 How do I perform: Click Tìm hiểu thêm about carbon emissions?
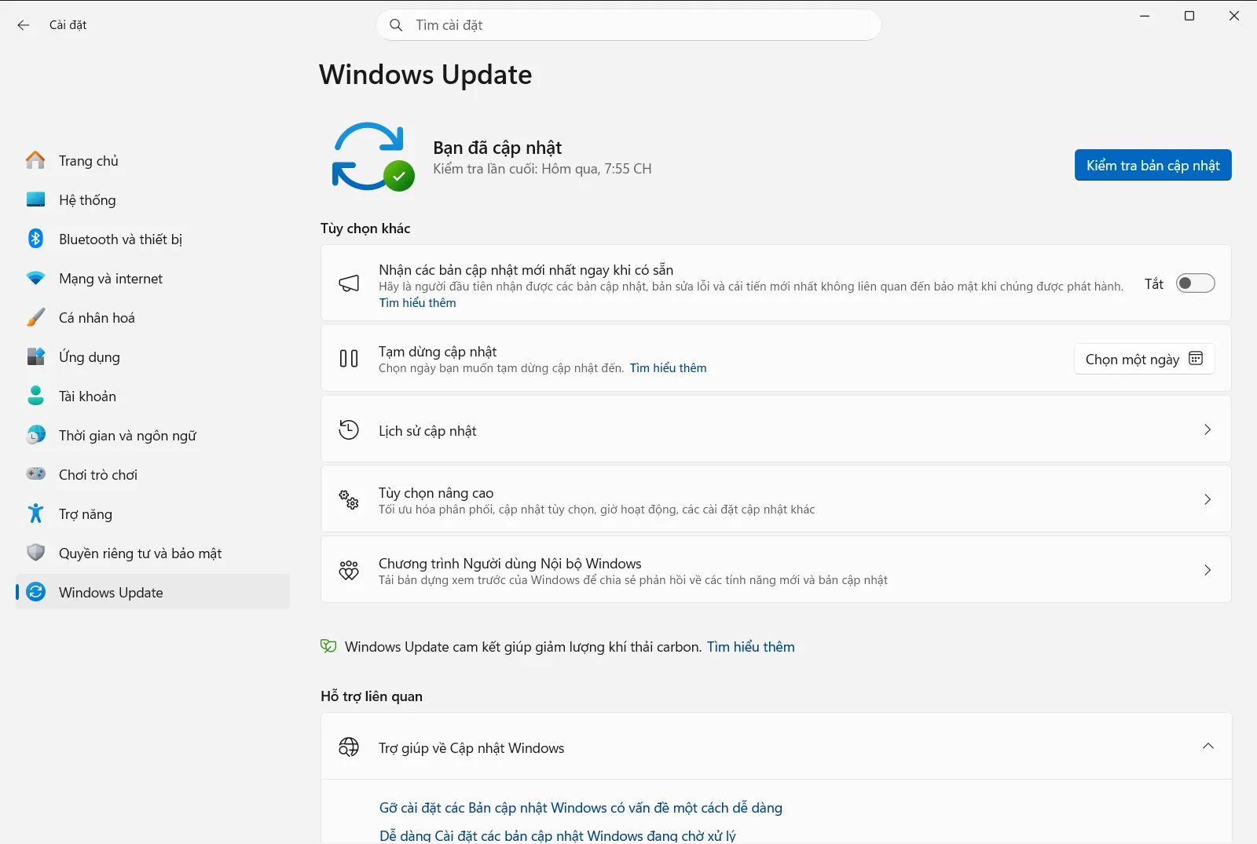tap(750, 647)
